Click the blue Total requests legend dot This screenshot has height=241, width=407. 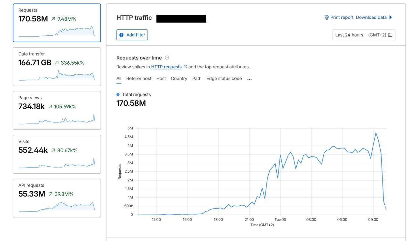[x=118, y=94]
